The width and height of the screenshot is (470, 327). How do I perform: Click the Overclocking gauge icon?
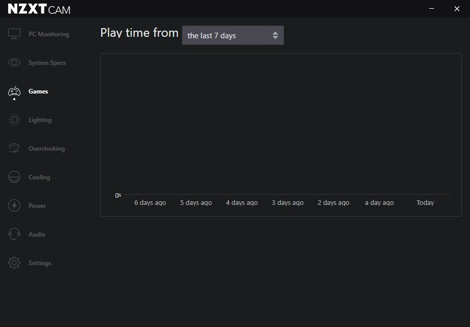[14, 148]
